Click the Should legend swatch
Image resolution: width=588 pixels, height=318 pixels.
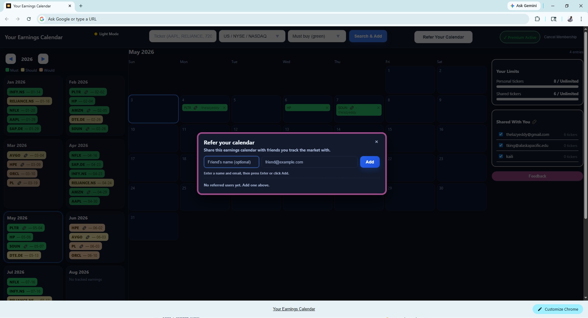pyautogui.click(x=23, y=70)
